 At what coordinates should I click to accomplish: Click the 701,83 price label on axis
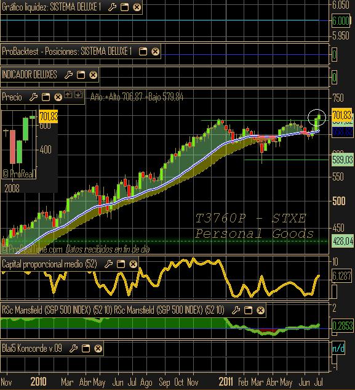[x=342, y=115]
